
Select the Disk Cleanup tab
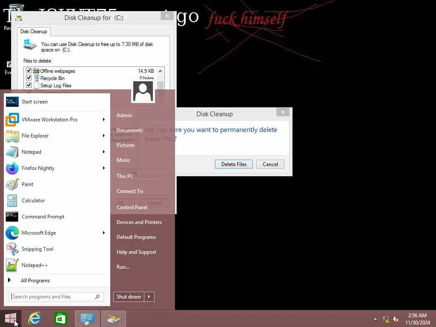coord(34,32)
